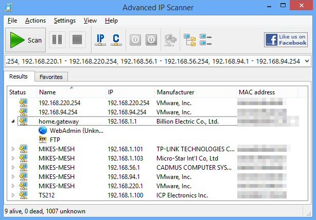Image resolution: width=316 pixels, height=220 pixels.
Task: Click the name cell 192.168.220.254
Action: point(60,103)
